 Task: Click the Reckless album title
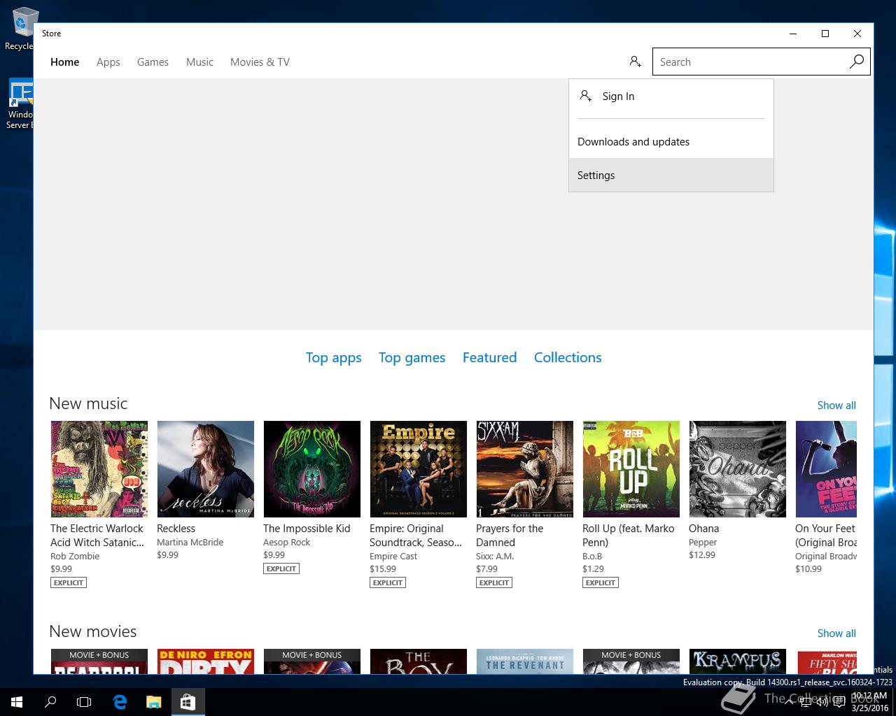point(176,529)
